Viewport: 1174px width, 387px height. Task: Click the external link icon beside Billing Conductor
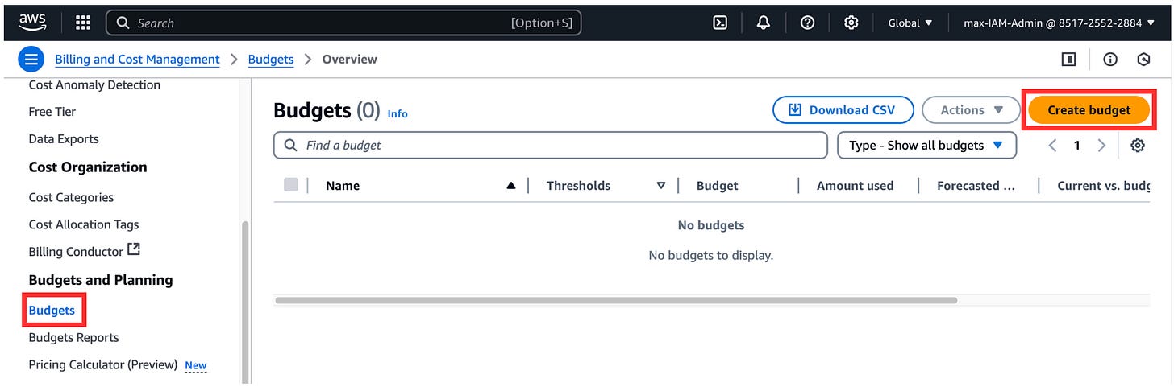[134, 250]
